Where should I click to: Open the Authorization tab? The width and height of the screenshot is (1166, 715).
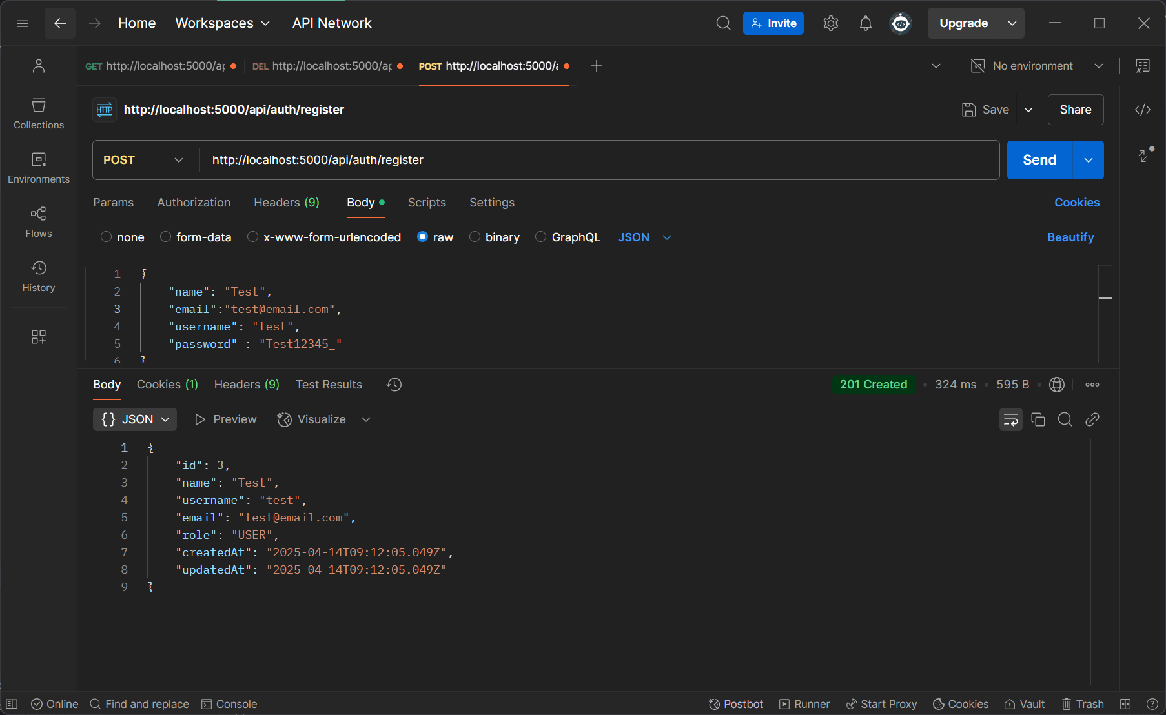pyautogui.click(x=194, y=203)
